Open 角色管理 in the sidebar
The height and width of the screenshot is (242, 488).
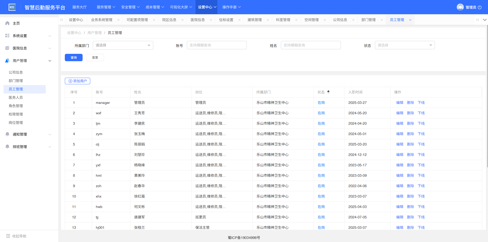coord(16,106)
